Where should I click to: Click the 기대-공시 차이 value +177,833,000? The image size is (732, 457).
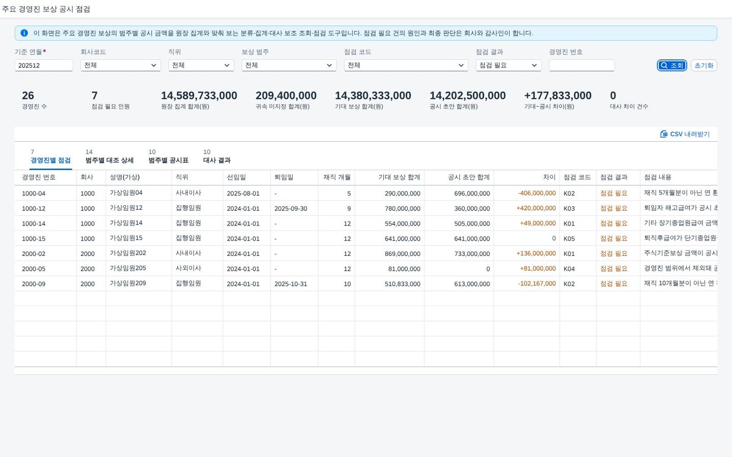pyautogui.click(x=558, y=95)
